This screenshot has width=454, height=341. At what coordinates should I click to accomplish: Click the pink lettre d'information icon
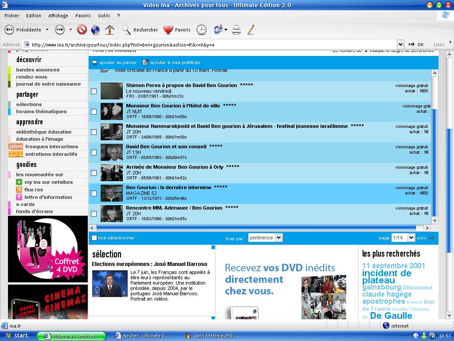coord(19,197)
